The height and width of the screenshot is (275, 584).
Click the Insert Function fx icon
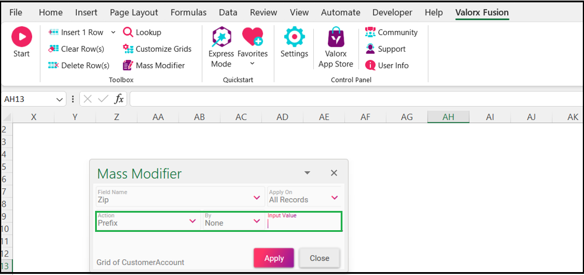[x=119, y=99]
